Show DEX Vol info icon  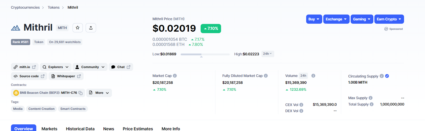pyautogui.click(x=301, y=111)
